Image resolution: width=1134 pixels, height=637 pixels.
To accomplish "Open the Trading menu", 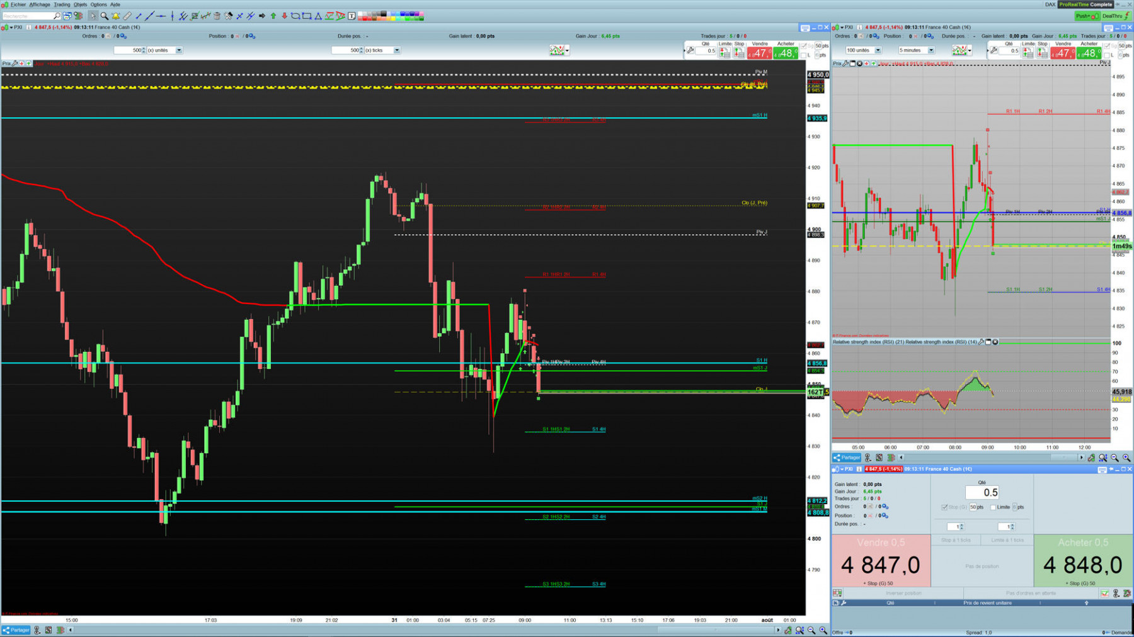I will [x=62, y=4].
